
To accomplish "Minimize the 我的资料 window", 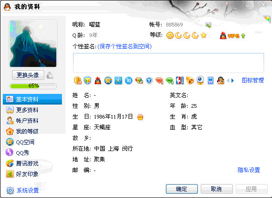I will [248, 6].
